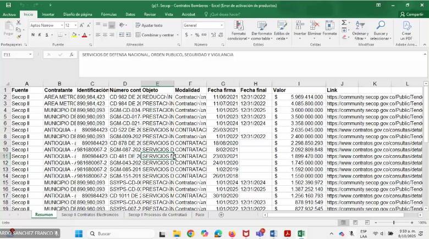Adjust the zoom slider in status bar
This screenshot has width=429, height=239.
(393, 223)
